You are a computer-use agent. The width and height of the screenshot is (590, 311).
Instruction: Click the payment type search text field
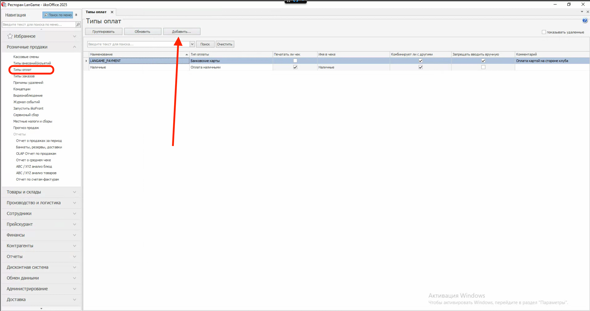click(139, 44)
